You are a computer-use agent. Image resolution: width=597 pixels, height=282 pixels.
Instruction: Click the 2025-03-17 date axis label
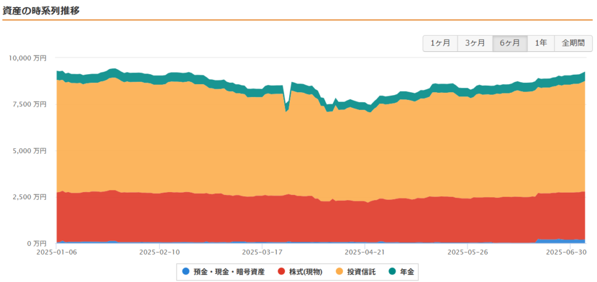(x=262, y=252)
